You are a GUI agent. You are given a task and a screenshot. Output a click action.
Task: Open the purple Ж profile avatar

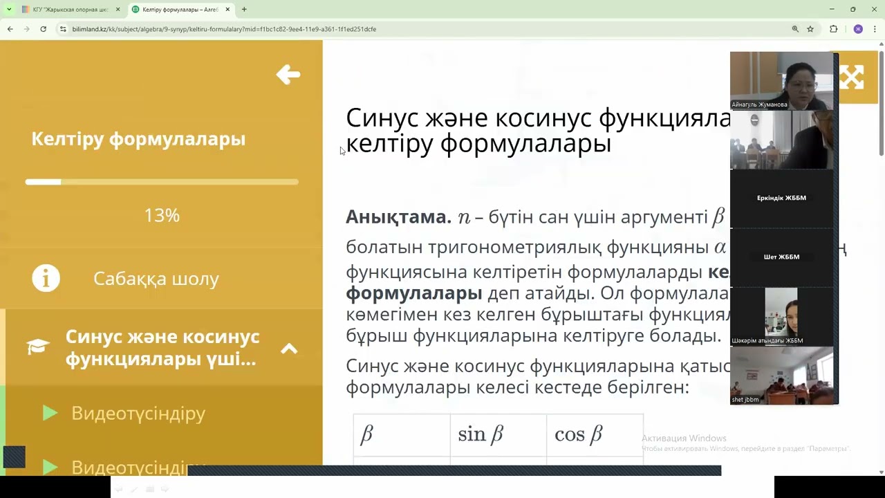click(858, 29)
